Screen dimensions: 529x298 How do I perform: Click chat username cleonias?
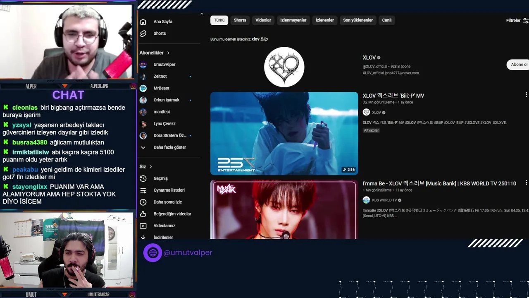(25, 108)
